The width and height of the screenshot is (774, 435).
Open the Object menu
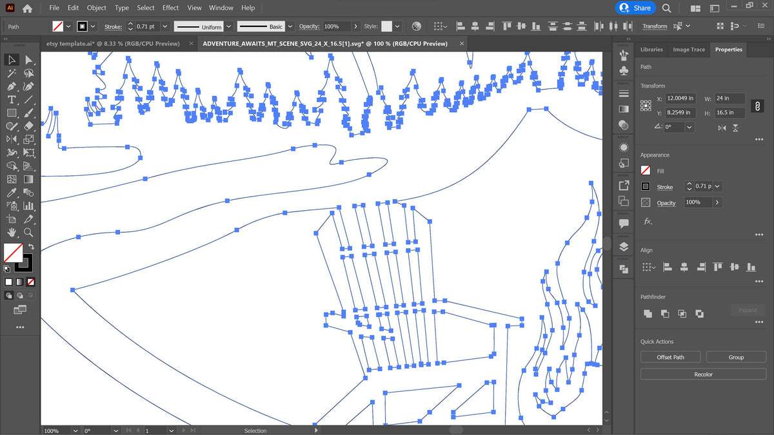coord(97,8)
